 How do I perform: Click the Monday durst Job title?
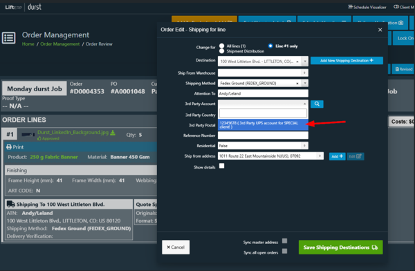tap(35, 88)
